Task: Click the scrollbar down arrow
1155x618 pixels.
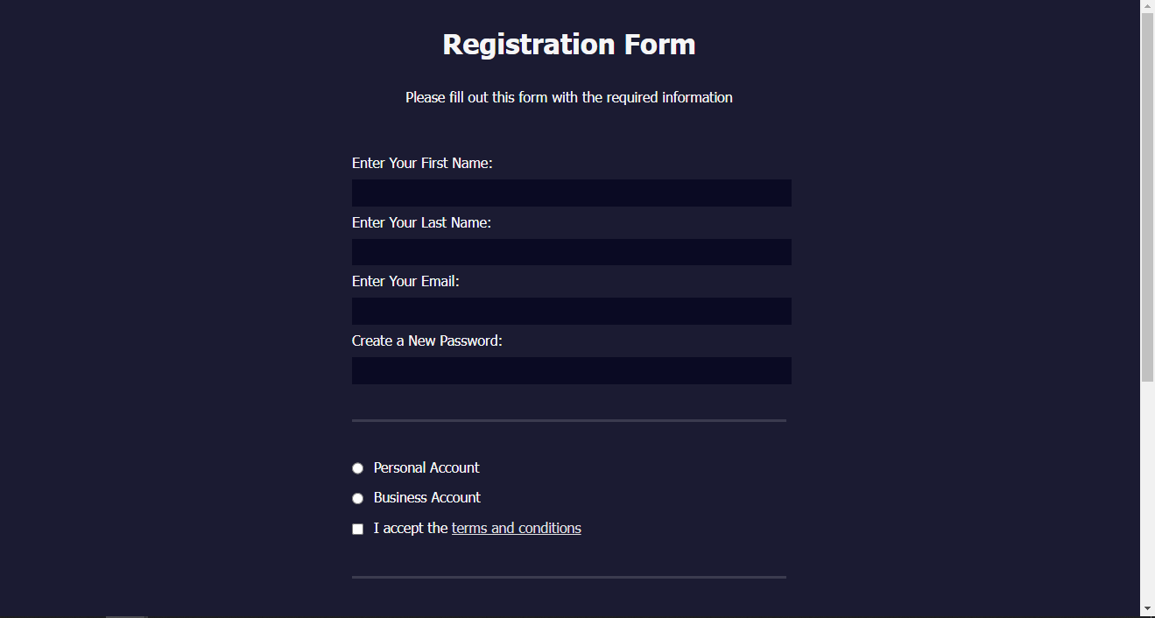Action: (1147, 608)
